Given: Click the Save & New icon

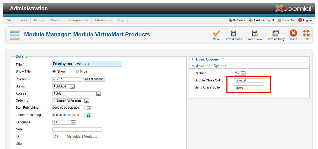Looking at the screenshot, I should coord(254,34).
